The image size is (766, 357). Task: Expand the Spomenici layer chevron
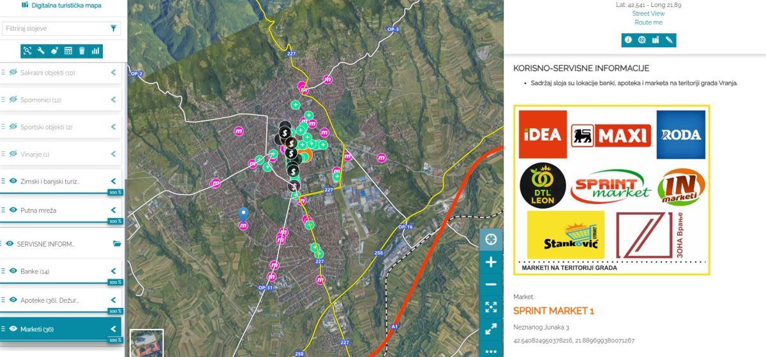click(113, 100)
